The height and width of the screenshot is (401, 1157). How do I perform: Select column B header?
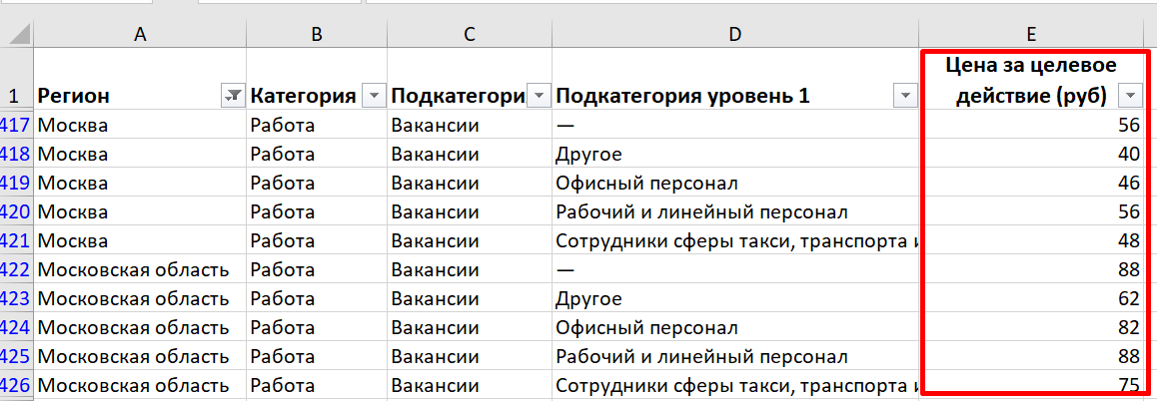pyautogui.click(x=316, y=34)
